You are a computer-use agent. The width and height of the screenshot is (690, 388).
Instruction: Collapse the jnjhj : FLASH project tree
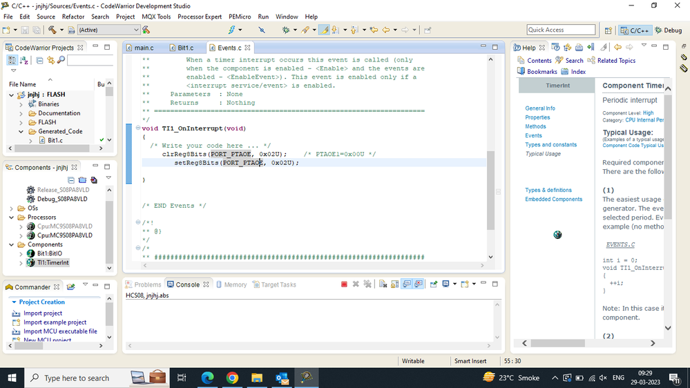pyautogui.click(x=12, y=95)
